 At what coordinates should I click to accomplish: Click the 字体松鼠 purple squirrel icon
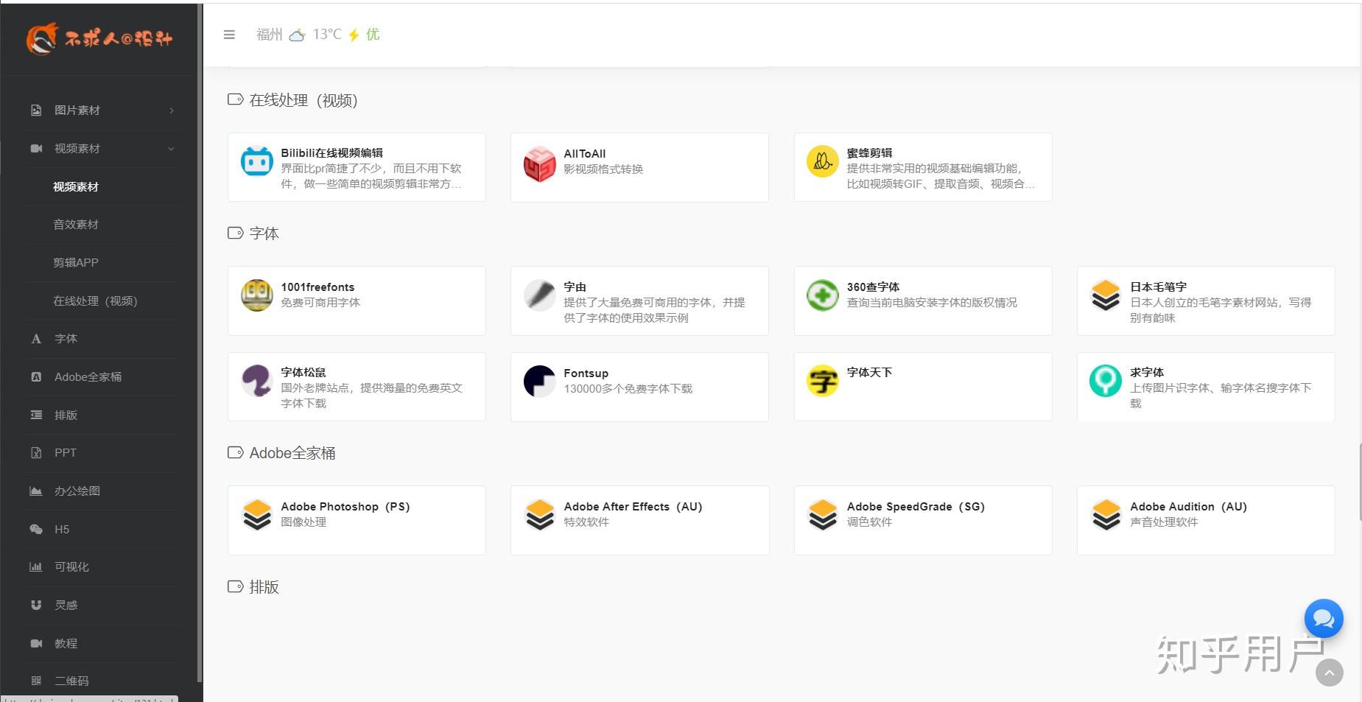257,381
